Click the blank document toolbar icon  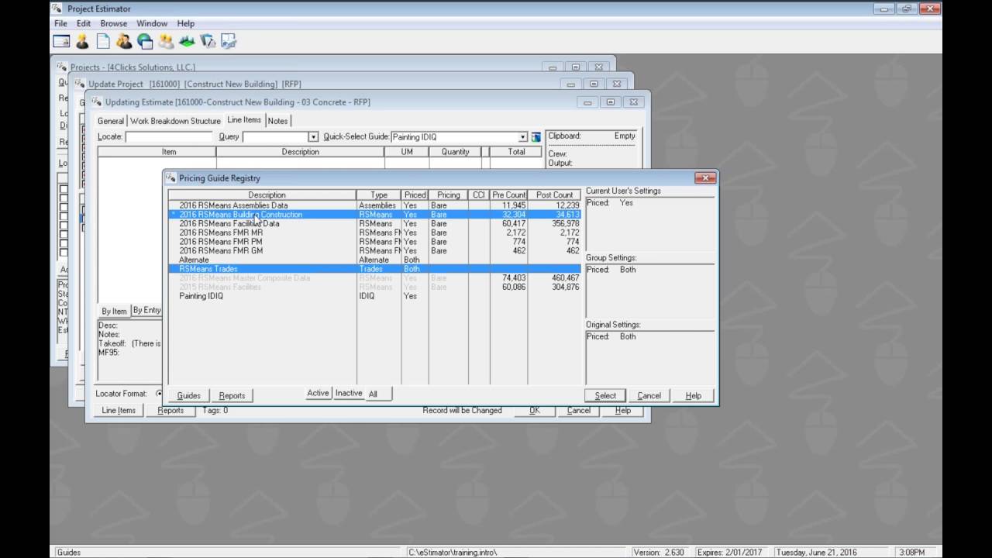click(103, 41)
